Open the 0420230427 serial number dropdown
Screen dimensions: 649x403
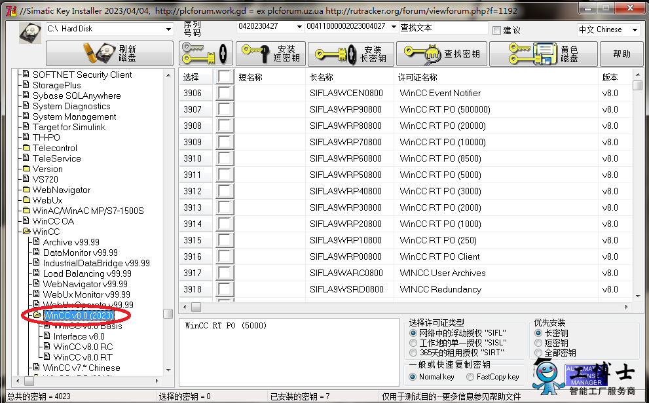point(299,27)
